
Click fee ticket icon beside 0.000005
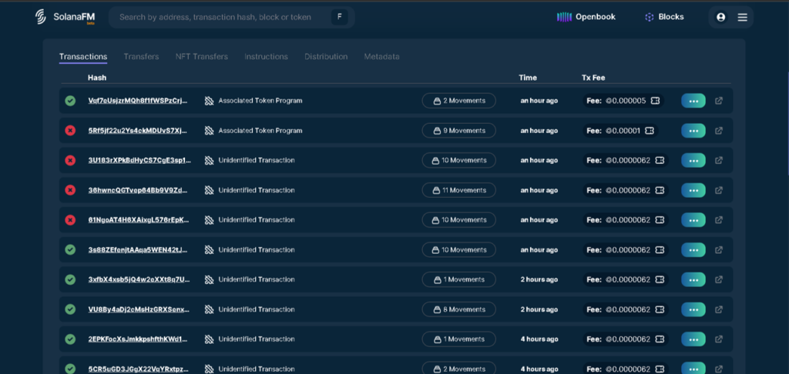click(655, 101)
